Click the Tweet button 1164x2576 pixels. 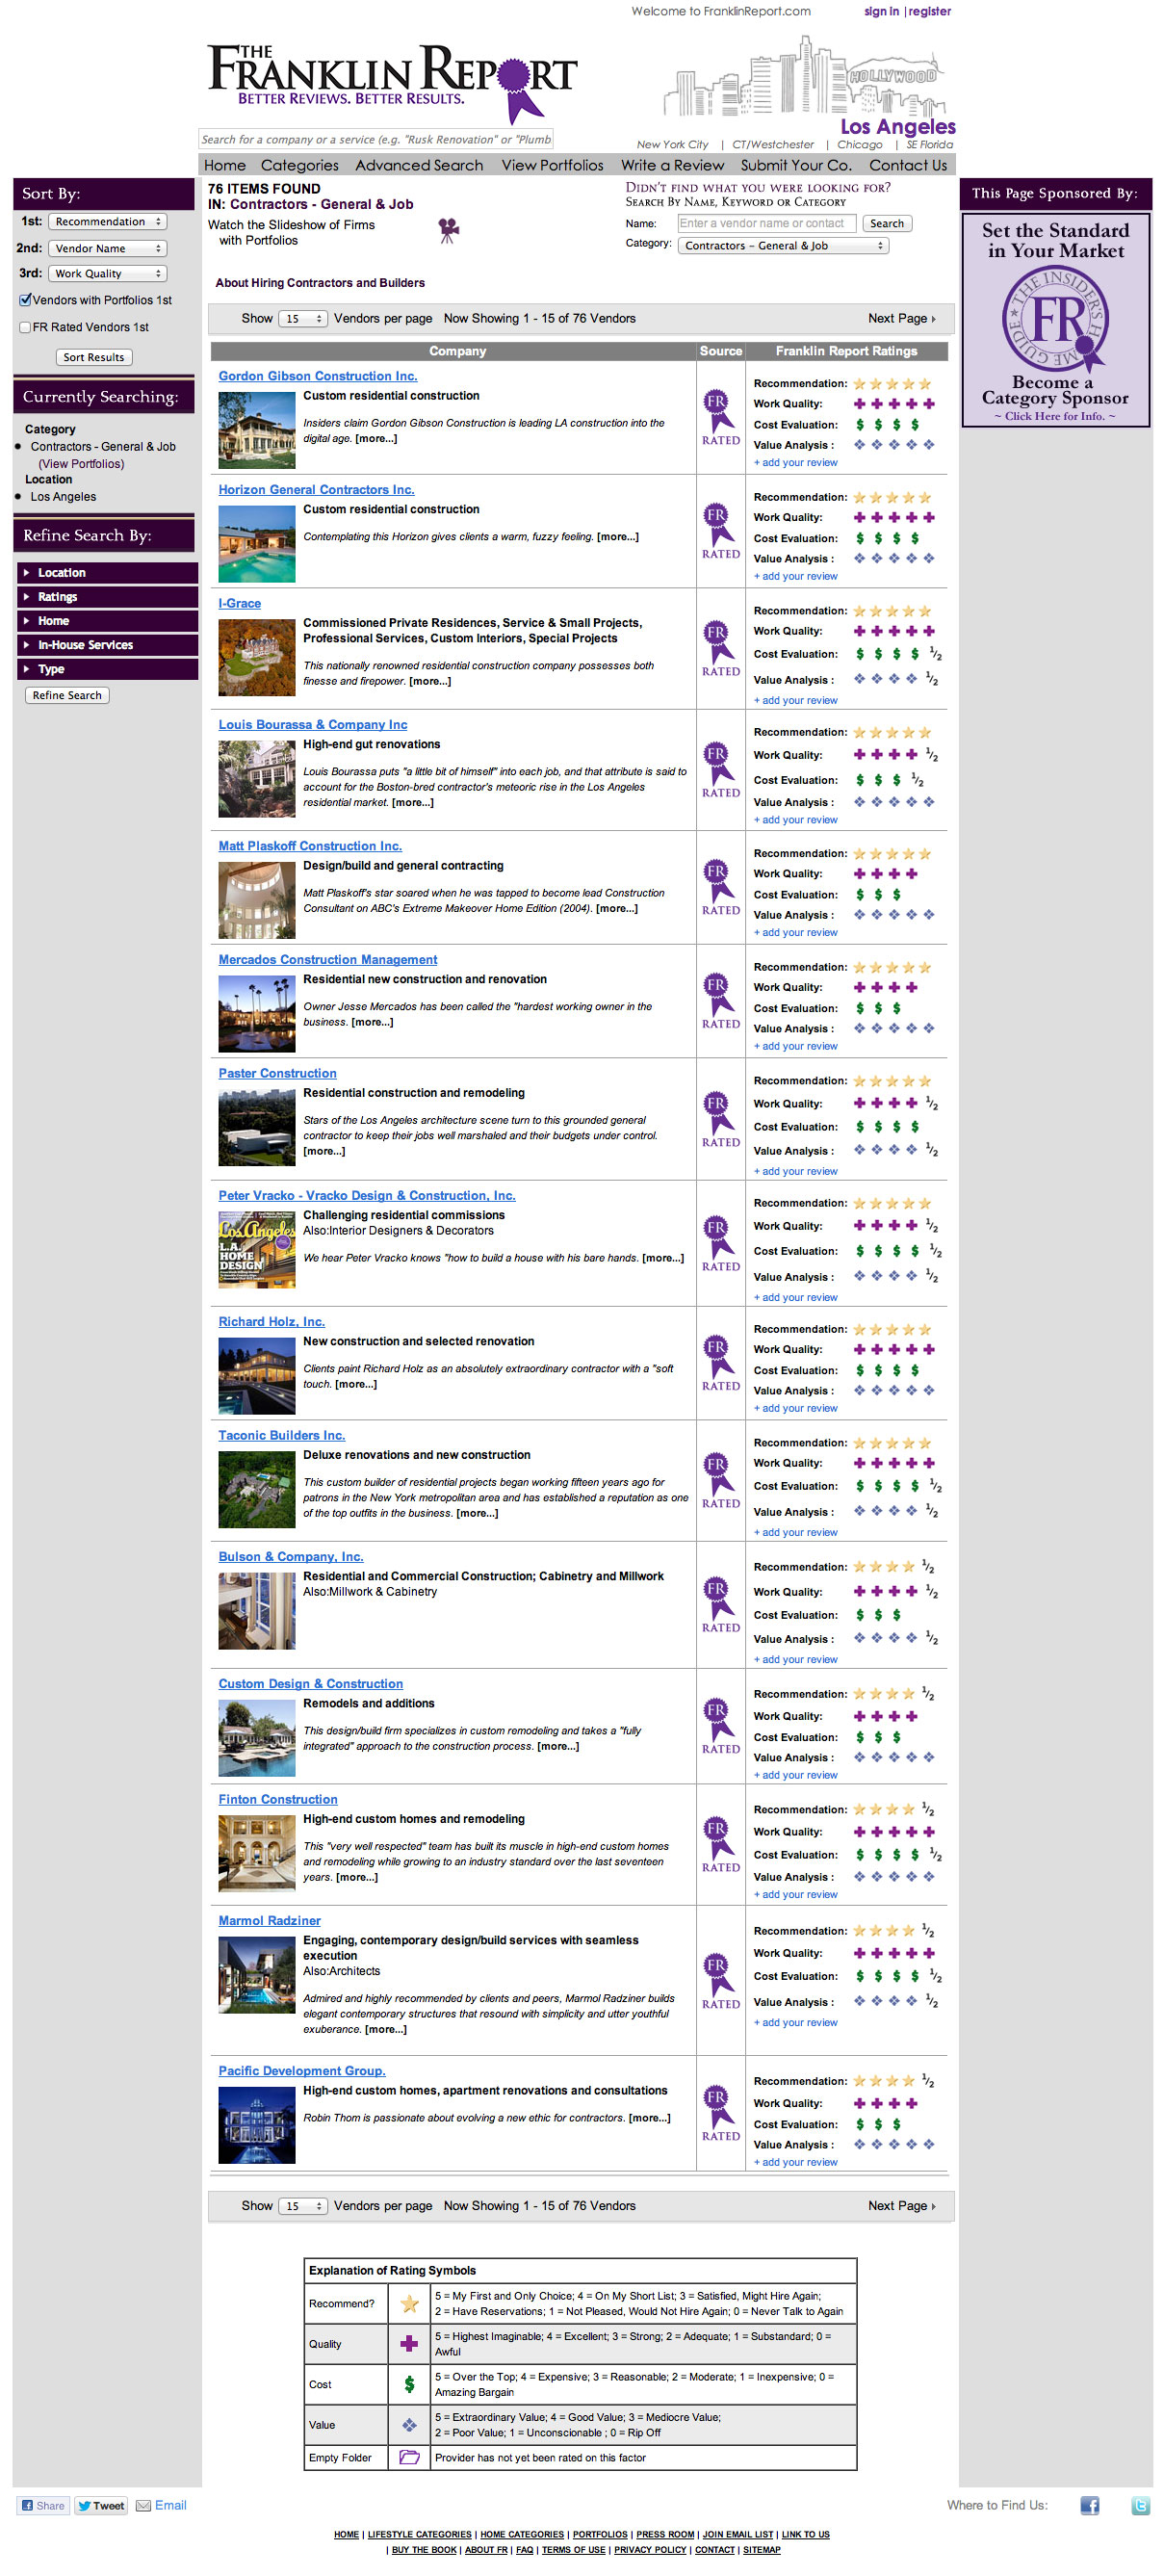pyautogui.click(x=101, y=2505)
